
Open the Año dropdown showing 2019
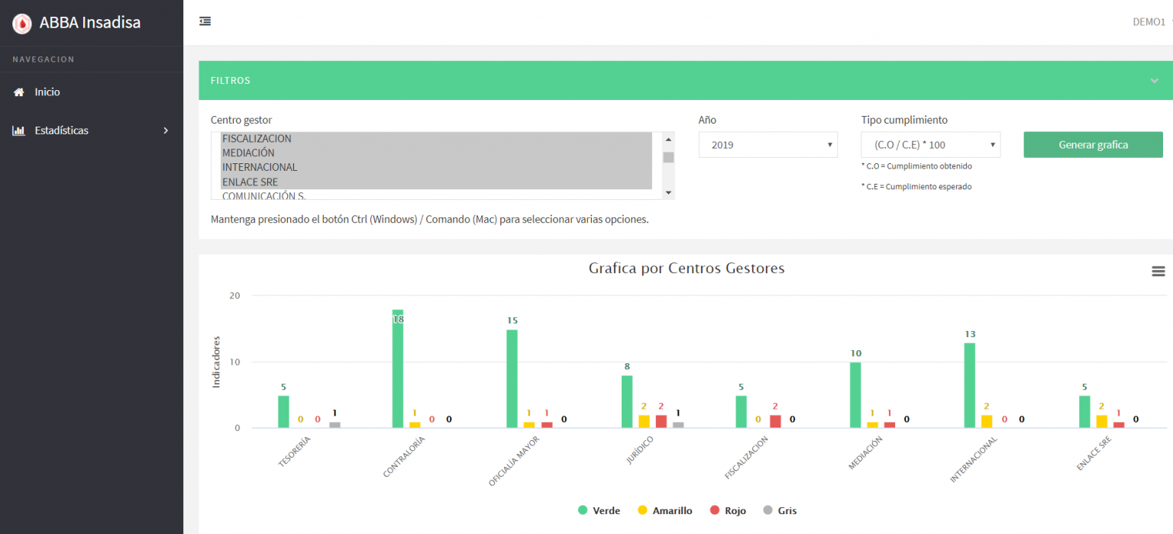(x=768, y=145)
